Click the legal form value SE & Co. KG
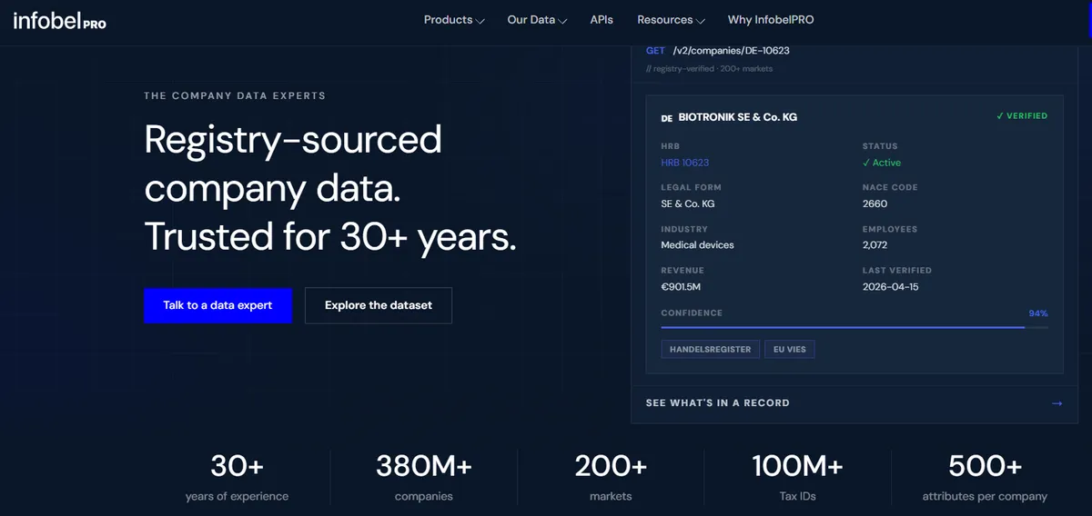Viewport: 1092px width, 516px height. 687,203
